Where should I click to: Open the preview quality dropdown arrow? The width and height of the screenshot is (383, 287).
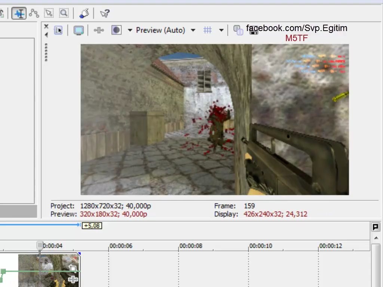click(x=193, y=30)
